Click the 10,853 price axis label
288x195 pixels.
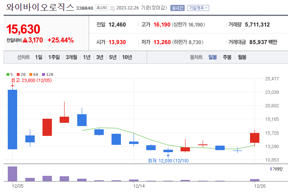tap(272, 160)
